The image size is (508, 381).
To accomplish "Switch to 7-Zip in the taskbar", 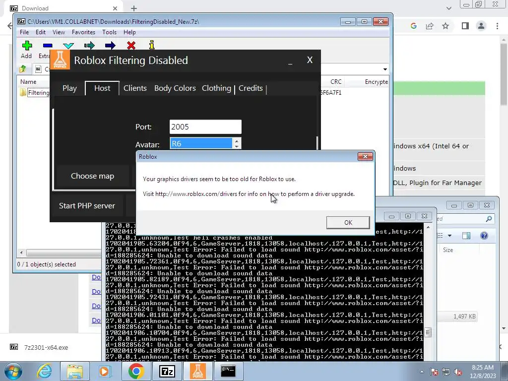I will pos(167,371).
